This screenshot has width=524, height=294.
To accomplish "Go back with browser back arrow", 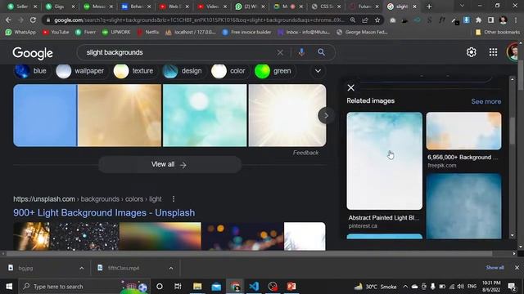I will (8, 20).
